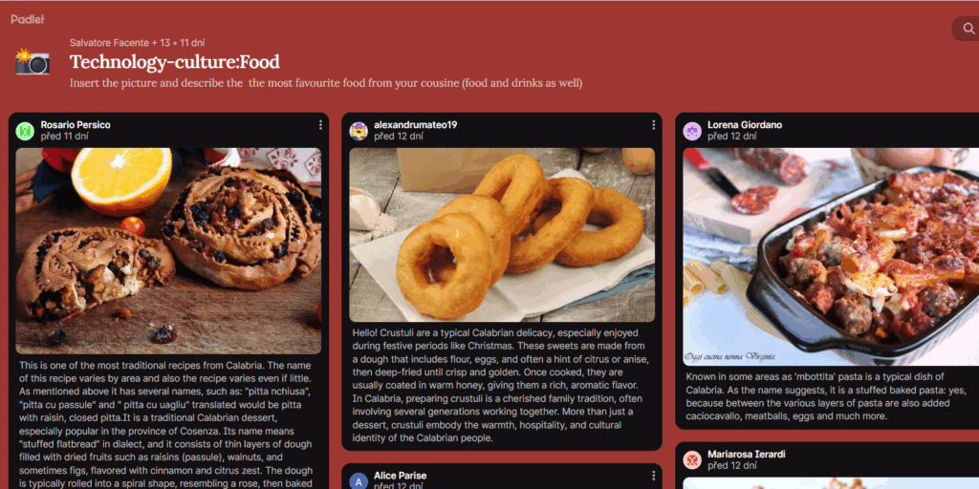The image size is (979, 489).
Task: Open three-dot menu on Rosario Persico post
Action: [320, 125]
